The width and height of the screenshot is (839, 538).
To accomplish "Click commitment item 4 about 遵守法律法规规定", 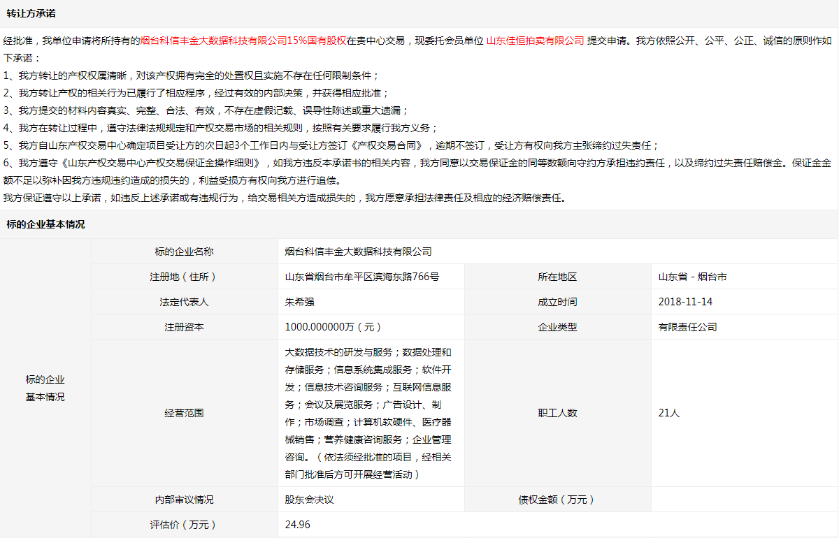I will 221,128.
